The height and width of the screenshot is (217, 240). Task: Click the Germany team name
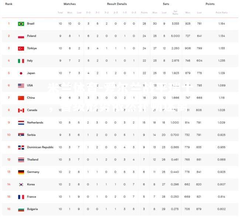click(x=33, y=172)
